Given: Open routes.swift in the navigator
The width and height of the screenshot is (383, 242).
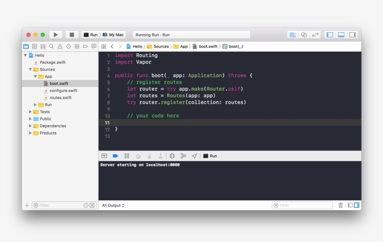Looking at the screenshot, I should click(x=57, y=98).
